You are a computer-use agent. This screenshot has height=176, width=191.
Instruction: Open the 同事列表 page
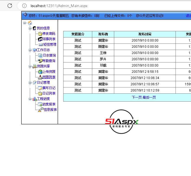pyautogui.click(x=49, y=39)
